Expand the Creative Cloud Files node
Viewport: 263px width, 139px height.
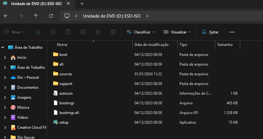(5, 128)
